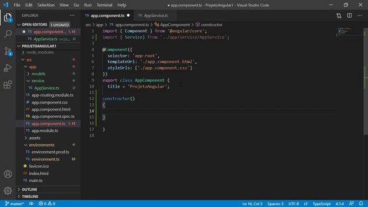Screen dimensions: 368x207
Task: Click Ln 14, Col 3 cursor position
Action: [252, 204]
